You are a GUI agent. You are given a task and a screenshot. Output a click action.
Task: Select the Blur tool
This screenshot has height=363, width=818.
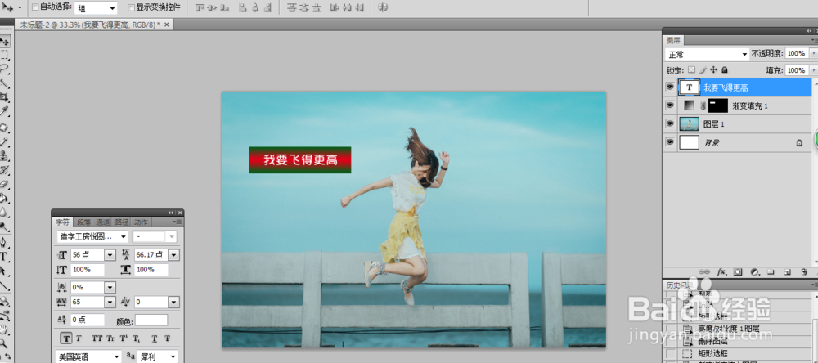click(5, 213)
